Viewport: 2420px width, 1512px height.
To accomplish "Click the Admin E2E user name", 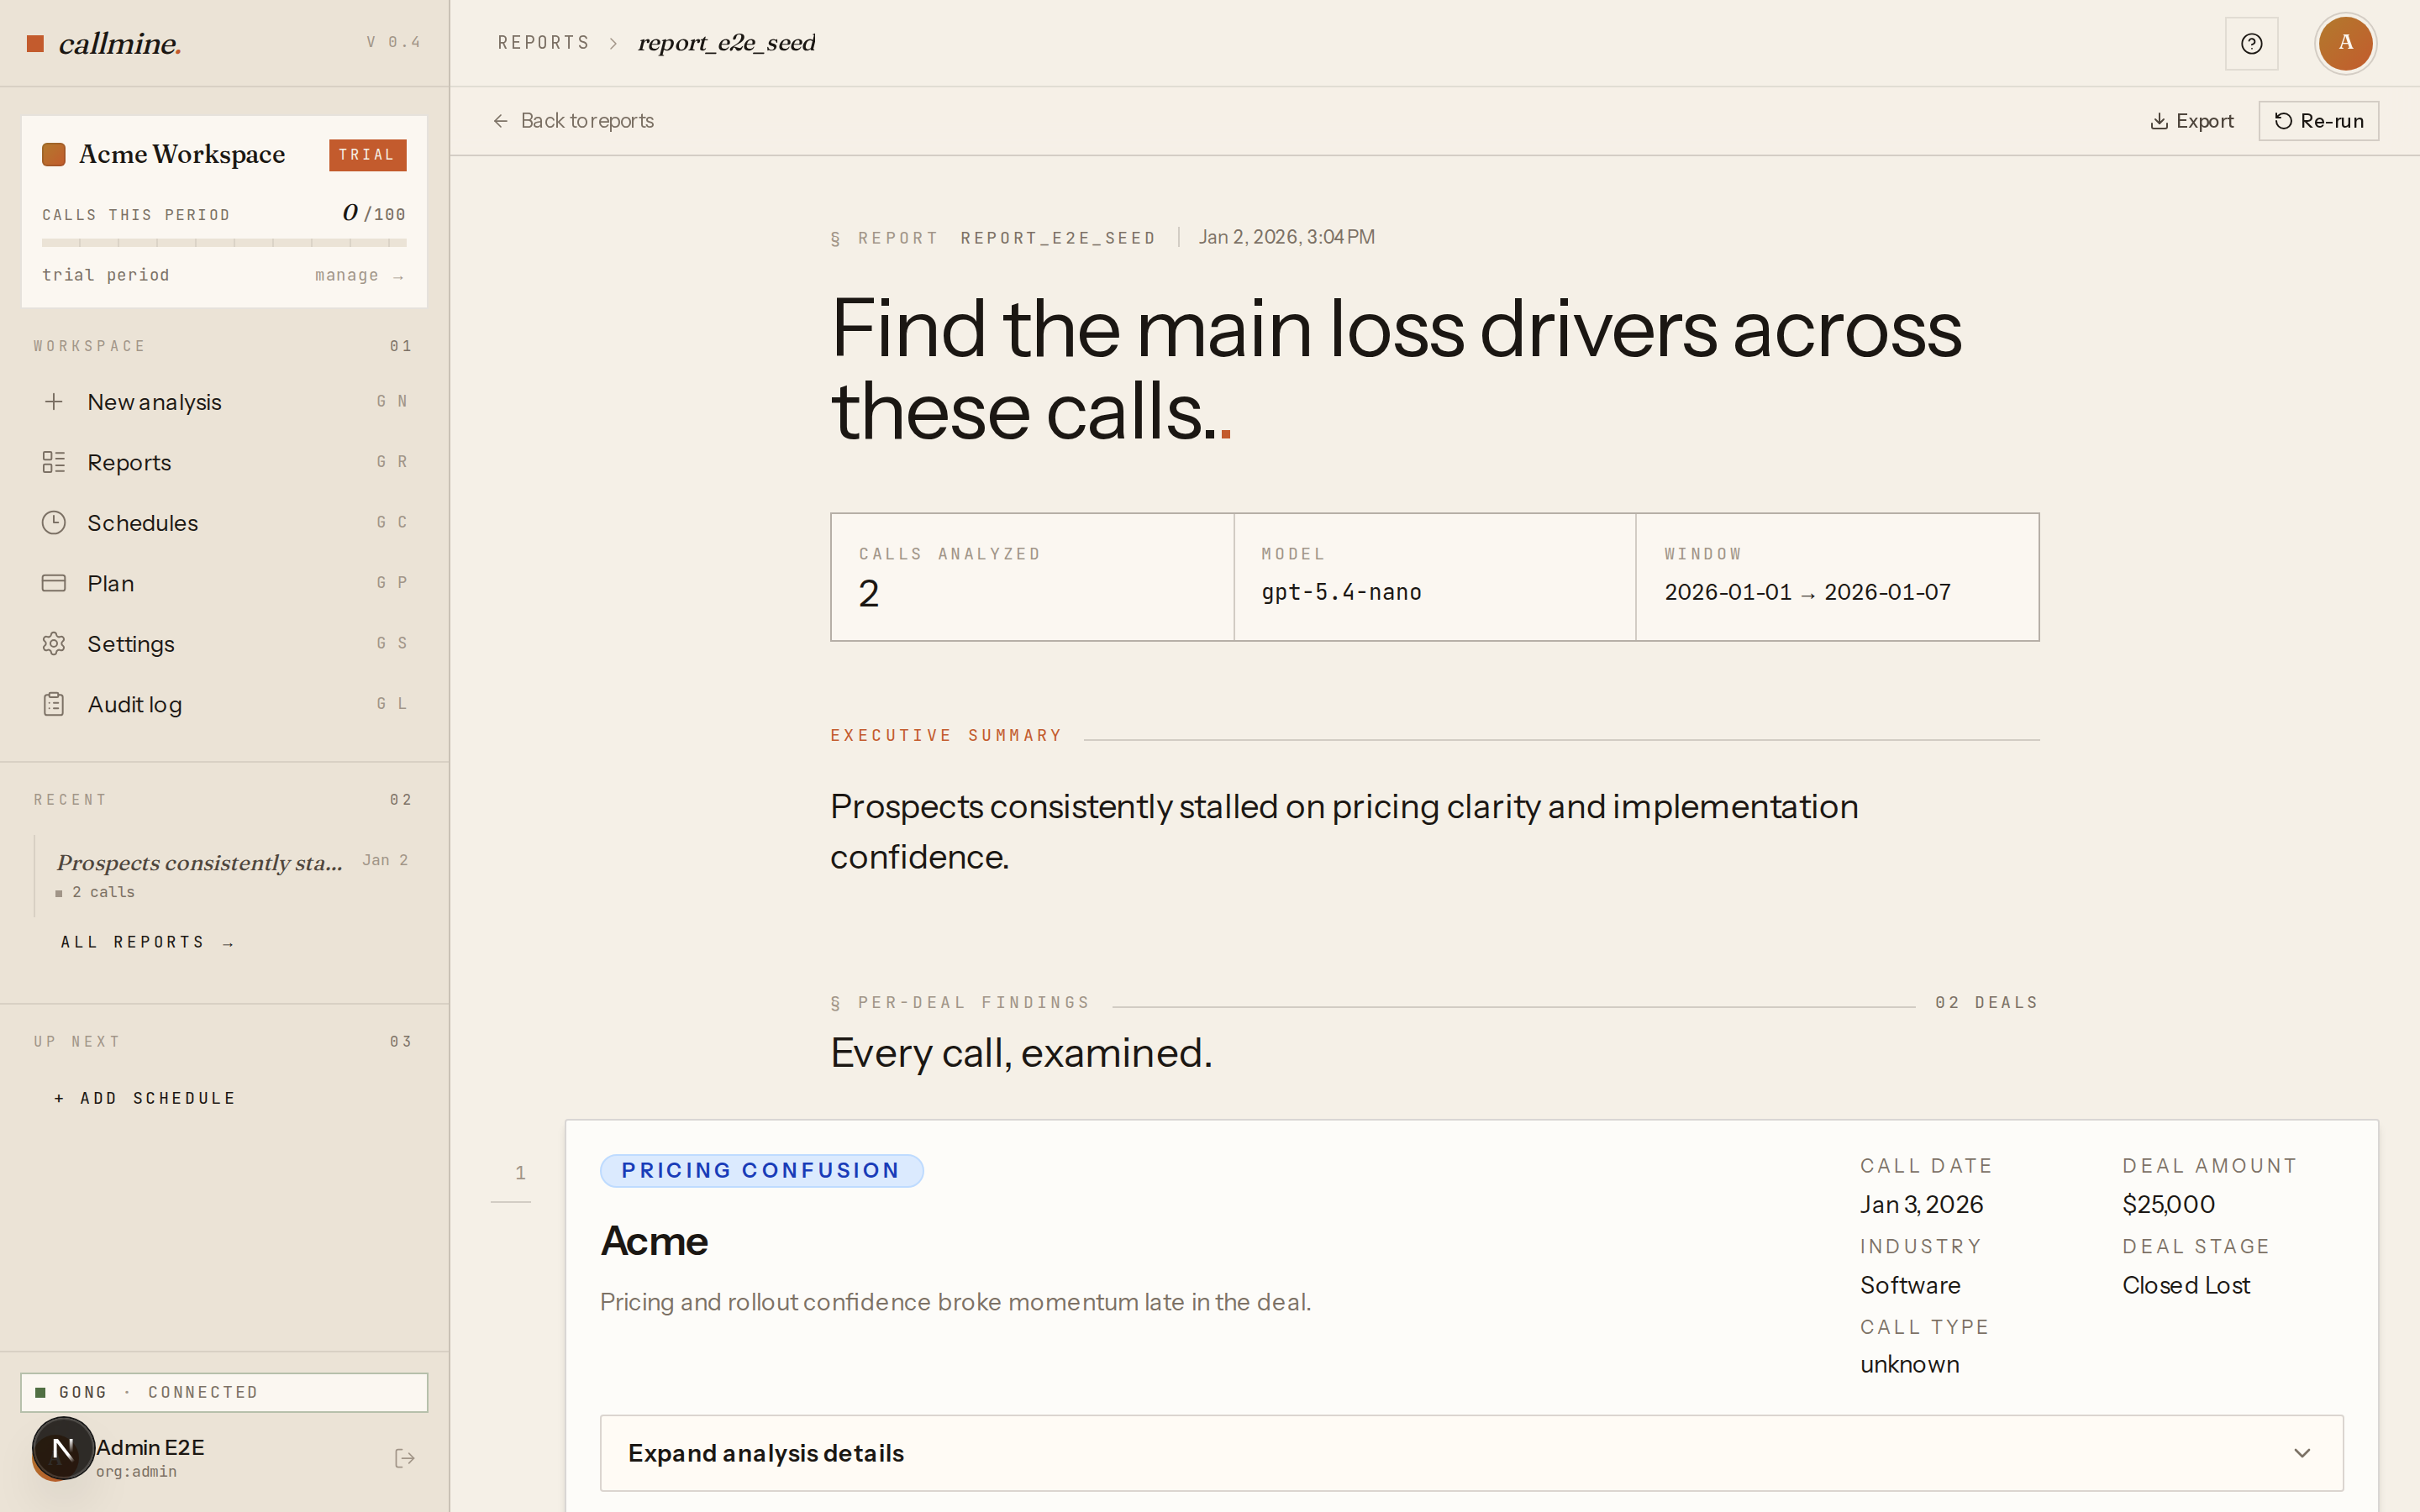I will [x=150, y=1447].
